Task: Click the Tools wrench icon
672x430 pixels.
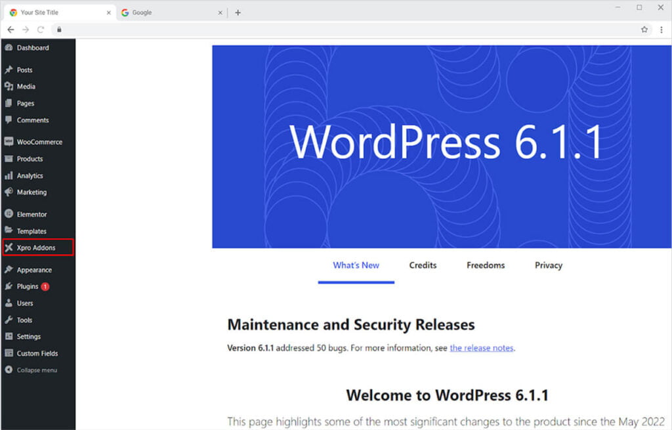Action: pos(9,320)
